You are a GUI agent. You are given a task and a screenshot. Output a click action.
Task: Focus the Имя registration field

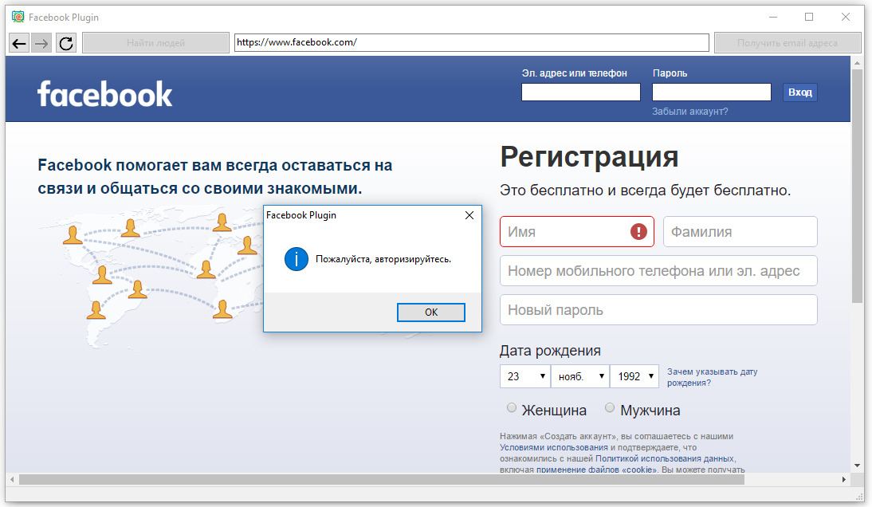577,231
